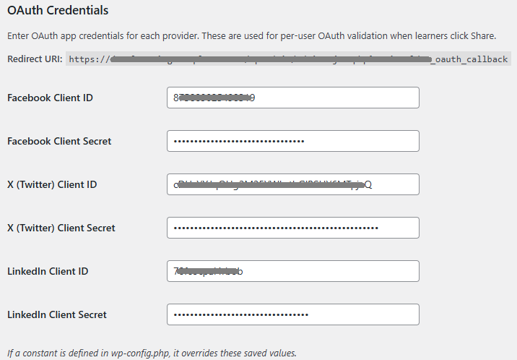Select the LinkedIn Client ID input box

[x=292, y=271]
